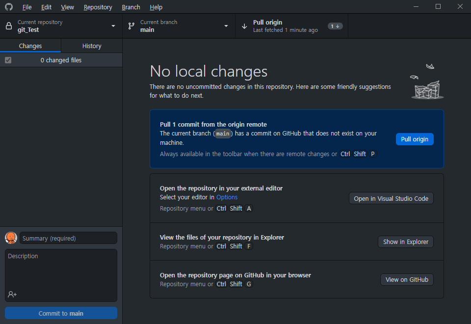This screenshot has height=324, width=471.
Task: Expand the Current repository dropdown arrow
Action: 113,26
